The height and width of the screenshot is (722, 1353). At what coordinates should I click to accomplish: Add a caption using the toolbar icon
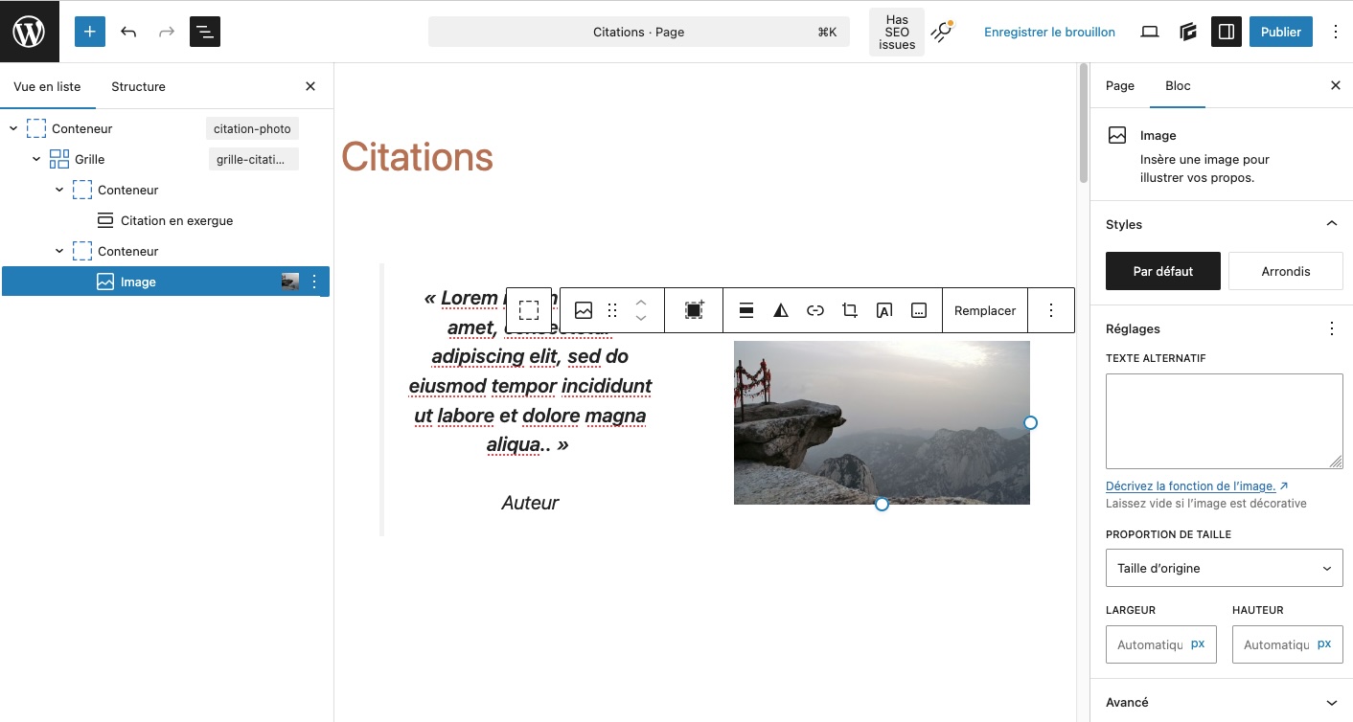[x=918, y=309]
